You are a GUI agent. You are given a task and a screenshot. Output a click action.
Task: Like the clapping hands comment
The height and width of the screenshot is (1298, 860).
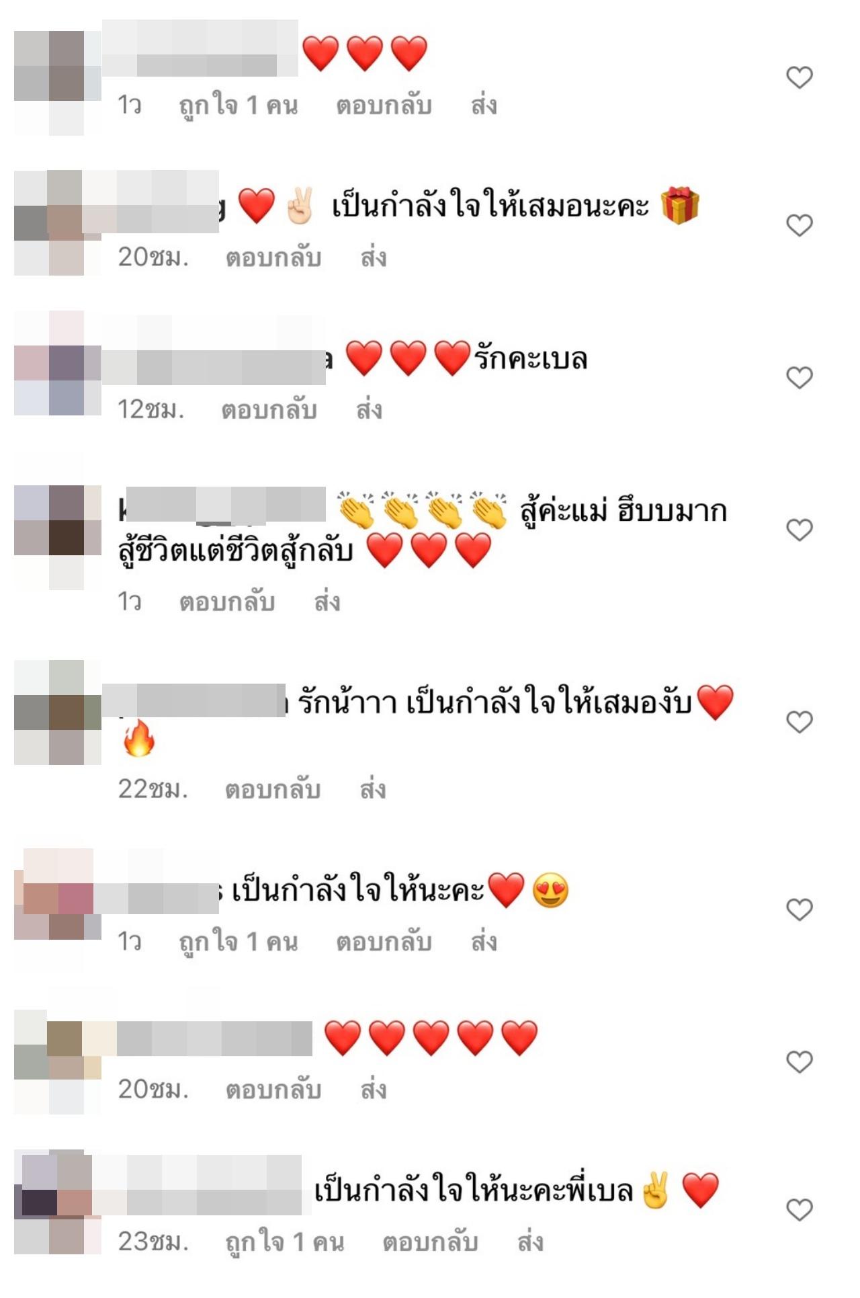(800, 530)
